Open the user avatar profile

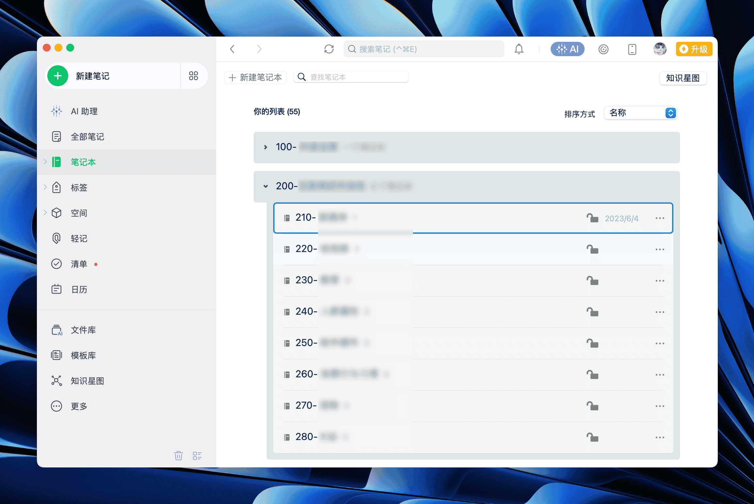(x=660, y=49)
